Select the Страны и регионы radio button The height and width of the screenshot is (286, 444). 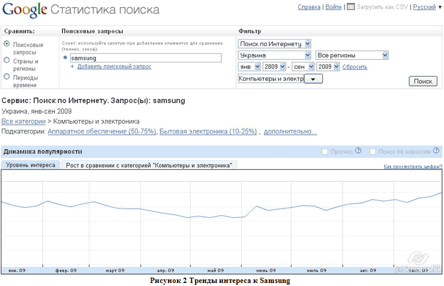coord(7,60)
